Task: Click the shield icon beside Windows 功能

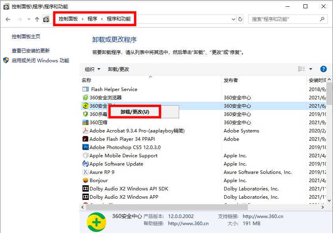Action: [6, 60]
